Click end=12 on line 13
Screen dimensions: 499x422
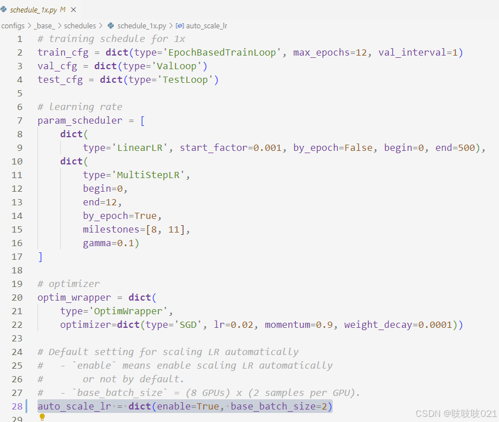click(x=100, y=202)
